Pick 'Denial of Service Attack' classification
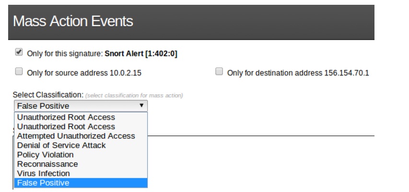 pyautogui.click(x=61, y=145)
